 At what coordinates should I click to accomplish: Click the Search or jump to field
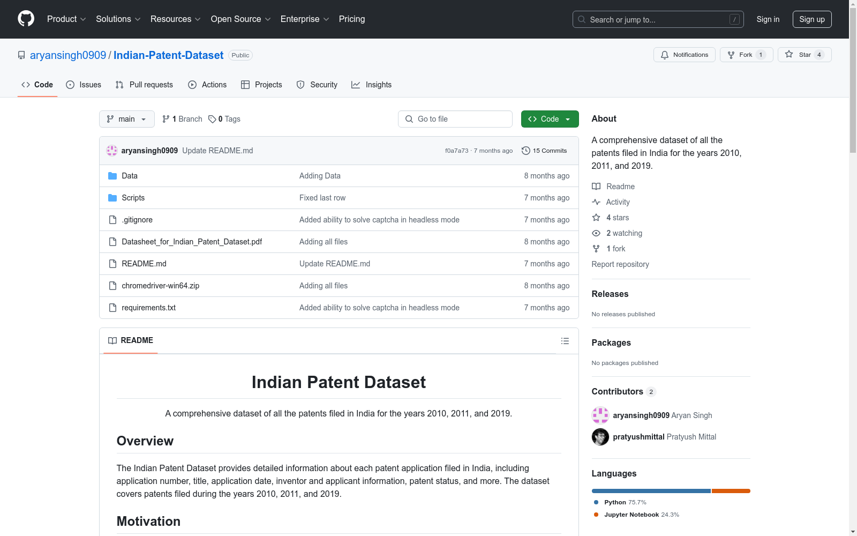tap(658, 19)
